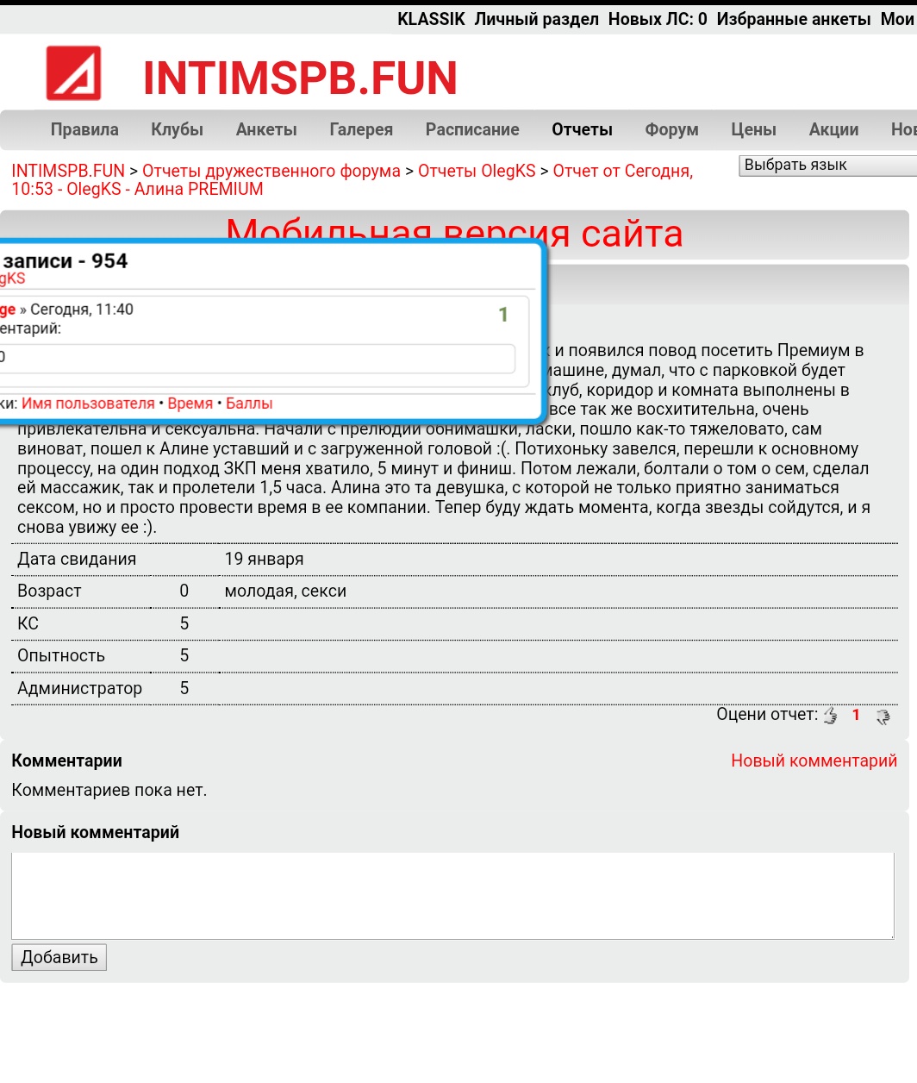This screenshot has width=917, height=1083.
Task: Click into the new comment text area
Action: pyautogui.click(x=452, y=895)
